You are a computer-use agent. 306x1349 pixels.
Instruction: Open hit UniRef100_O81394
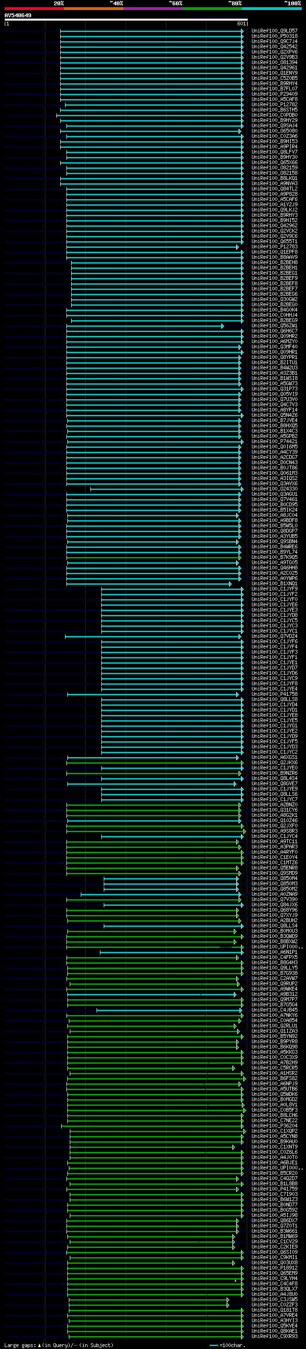pyautogui.click(x=274, y=62)
